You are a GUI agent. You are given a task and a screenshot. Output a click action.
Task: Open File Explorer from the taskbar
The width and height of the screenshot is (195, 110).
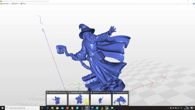click(52, 108)
